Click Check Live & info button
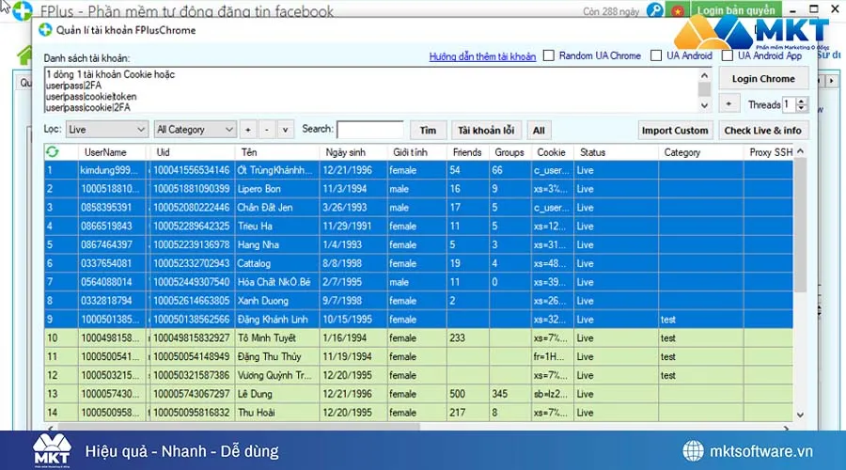This screenshot has height=470, width=846. (x=763, y=130)
